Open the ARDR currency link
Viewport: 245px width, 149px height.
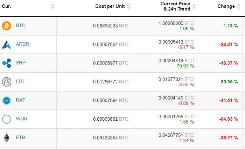point(22,44)
